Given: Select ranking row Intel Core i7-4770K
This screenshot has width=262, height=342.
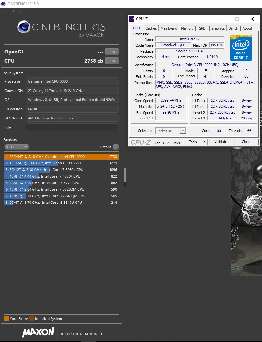Looking at the screenshot, I should [x=61, y=176].
